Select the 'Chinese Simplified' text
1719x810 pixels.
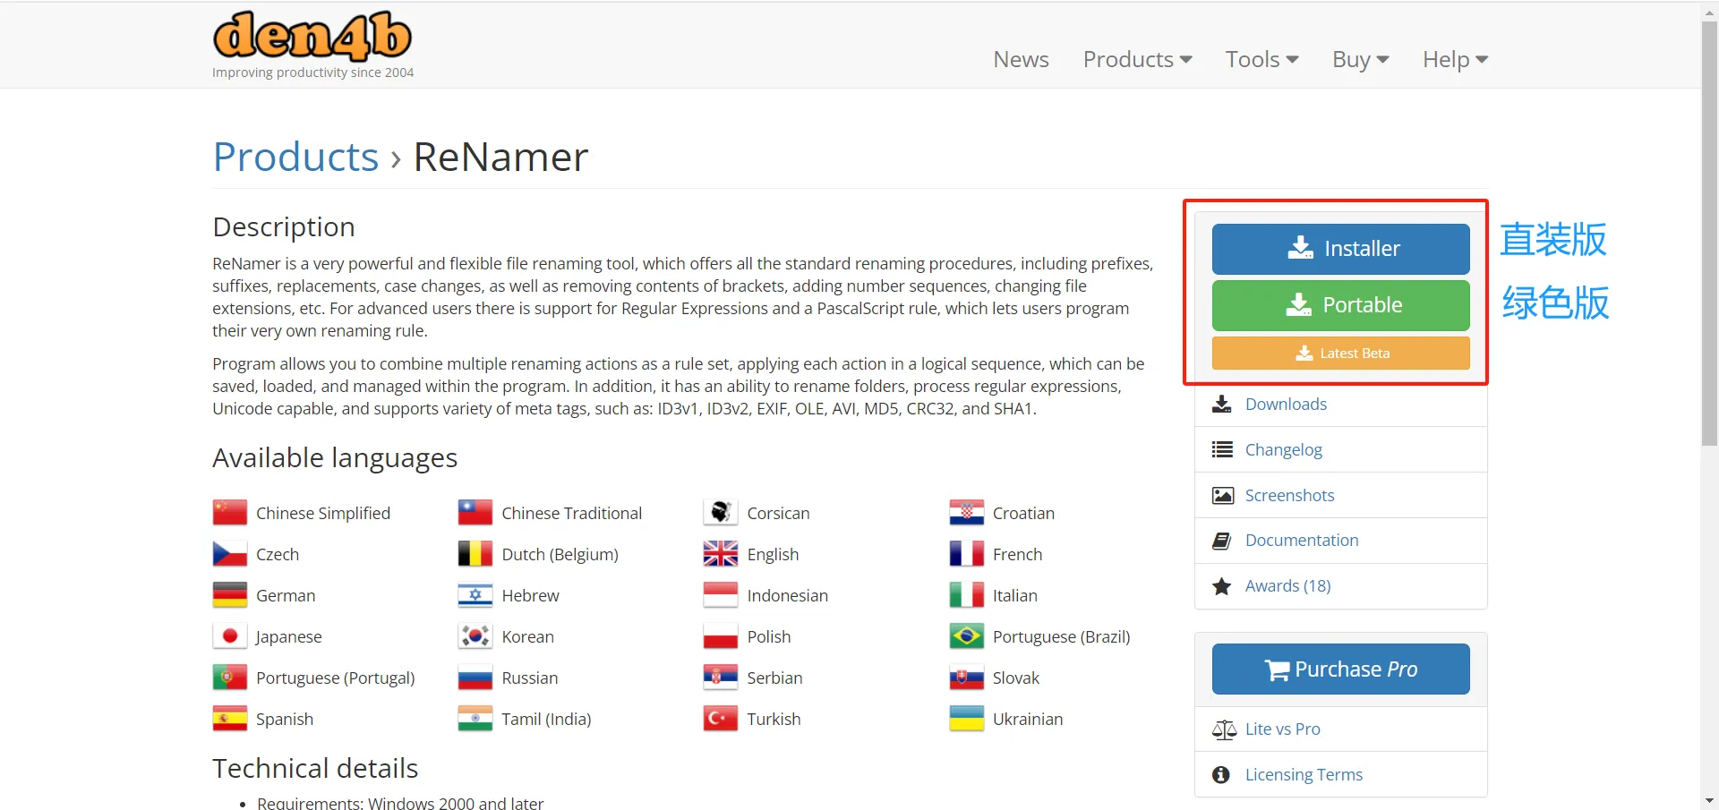(323, 513)
